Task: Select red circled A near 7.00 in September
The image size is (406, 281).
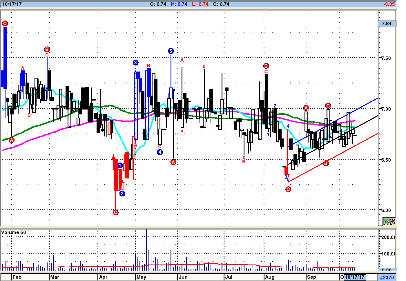Action: point(306,108)
